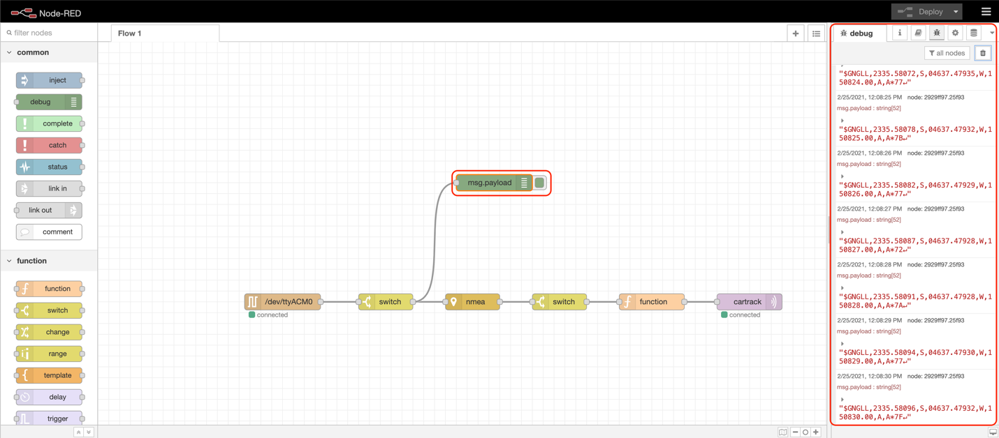Select the msg.payload debug node
999x438 pixels.
(x=494, y=183)
